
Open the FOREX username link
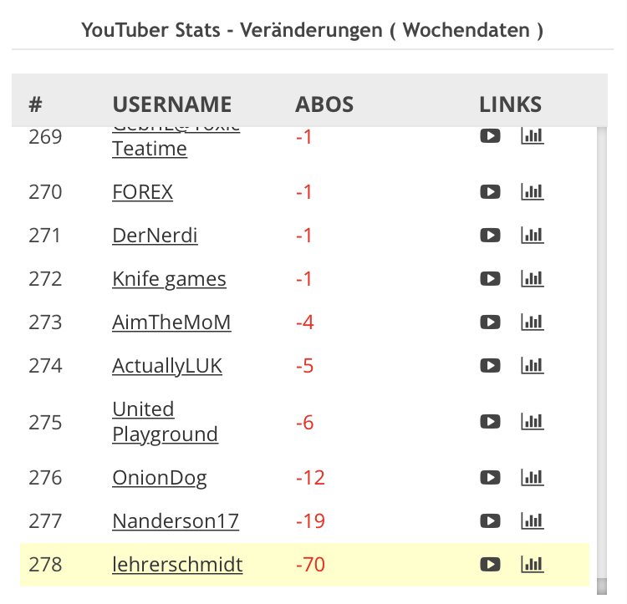[x=142, y=192]
